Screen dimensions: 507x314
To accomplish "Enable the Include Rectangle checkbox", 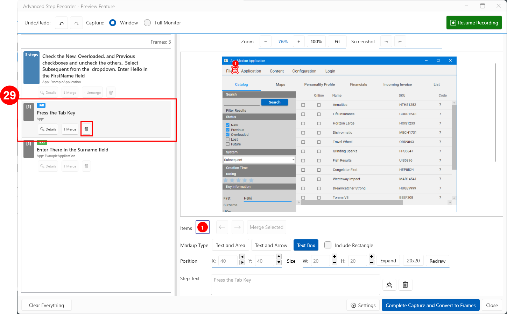I will pos(328,245).
